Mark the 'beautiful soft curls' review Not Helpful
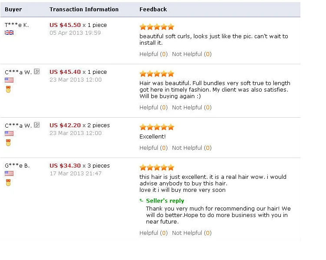Screen dimensions: 326x260 [x=192, y=54]
